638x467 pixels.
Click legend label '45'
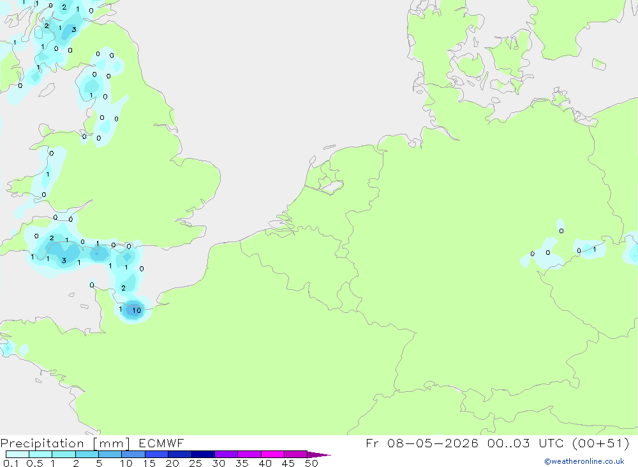click(x=288, y=463)
